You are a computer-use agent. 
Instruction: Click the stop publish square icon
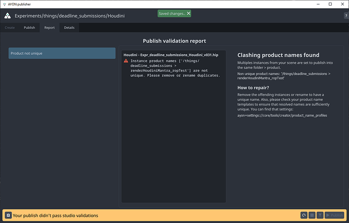click(x=312, y=215)
